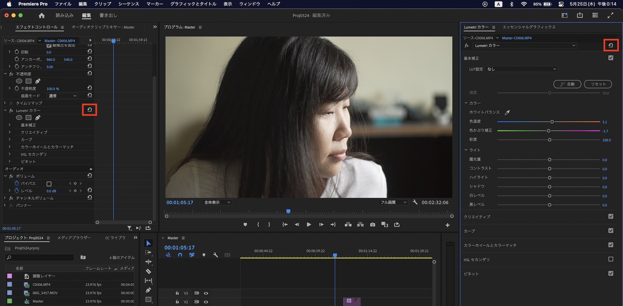Viewport: 623px width, 306px height.
Task: Expand the カーブ section in Effect Controls
Action: click(10, 140)
